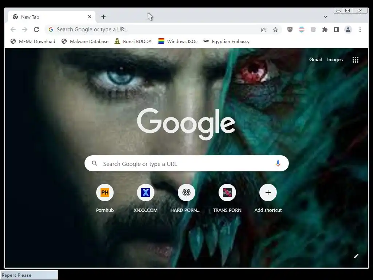The image size is (373, 280).
Task: Bookmark this tab with the star icon
Action: pyautogui.click(x=275, y=30)
